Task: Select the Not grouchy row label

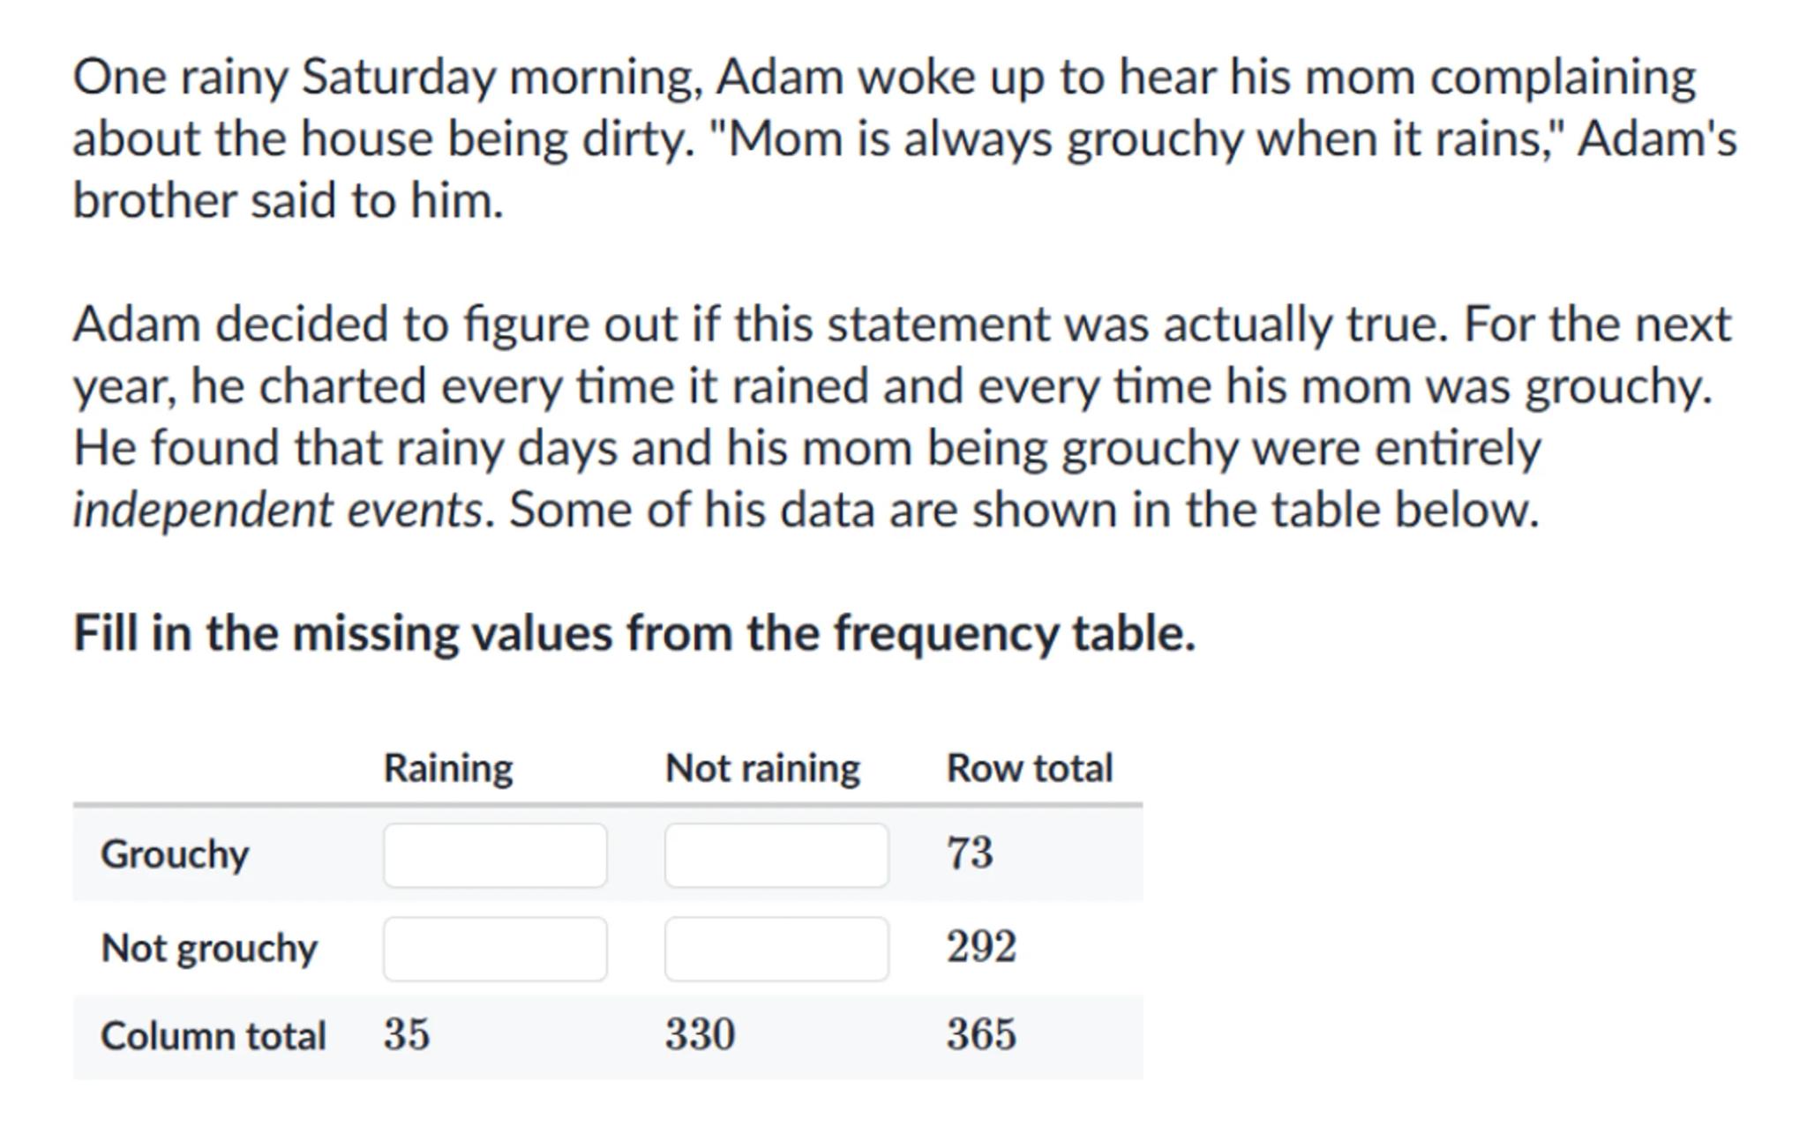Action: 209,949
